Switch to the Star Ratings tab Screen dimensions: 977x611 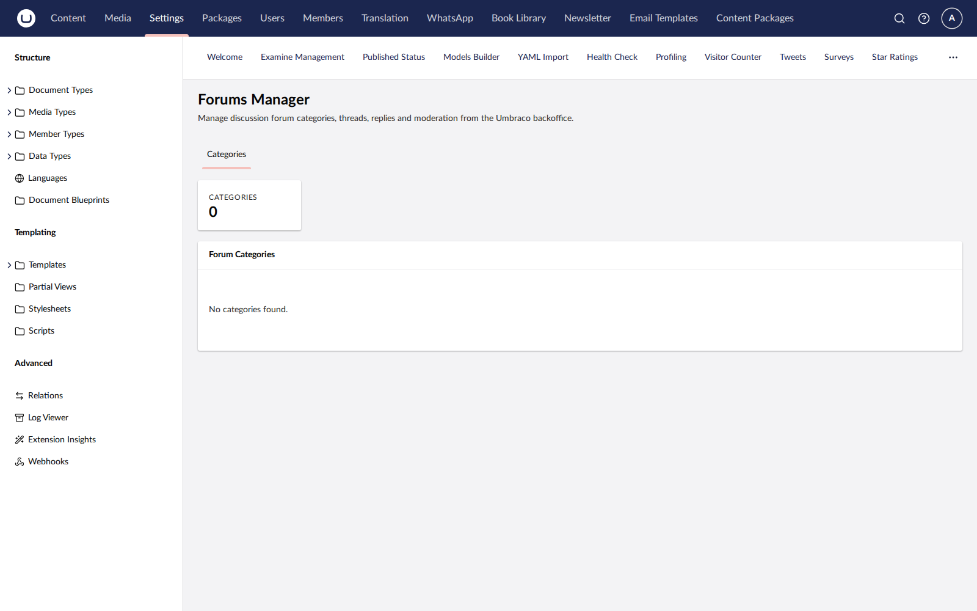click(x=895, y=57)
